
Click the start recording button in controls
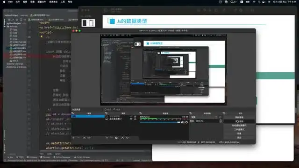[x=239, y=121]
